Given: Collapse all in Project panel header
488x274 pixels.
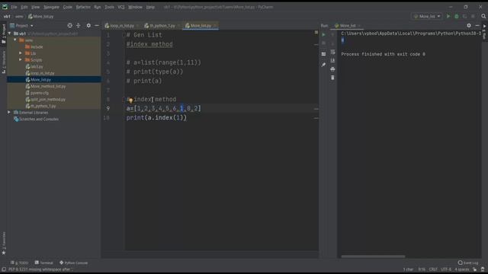Looking at the screenshot, I should [79, 25].
